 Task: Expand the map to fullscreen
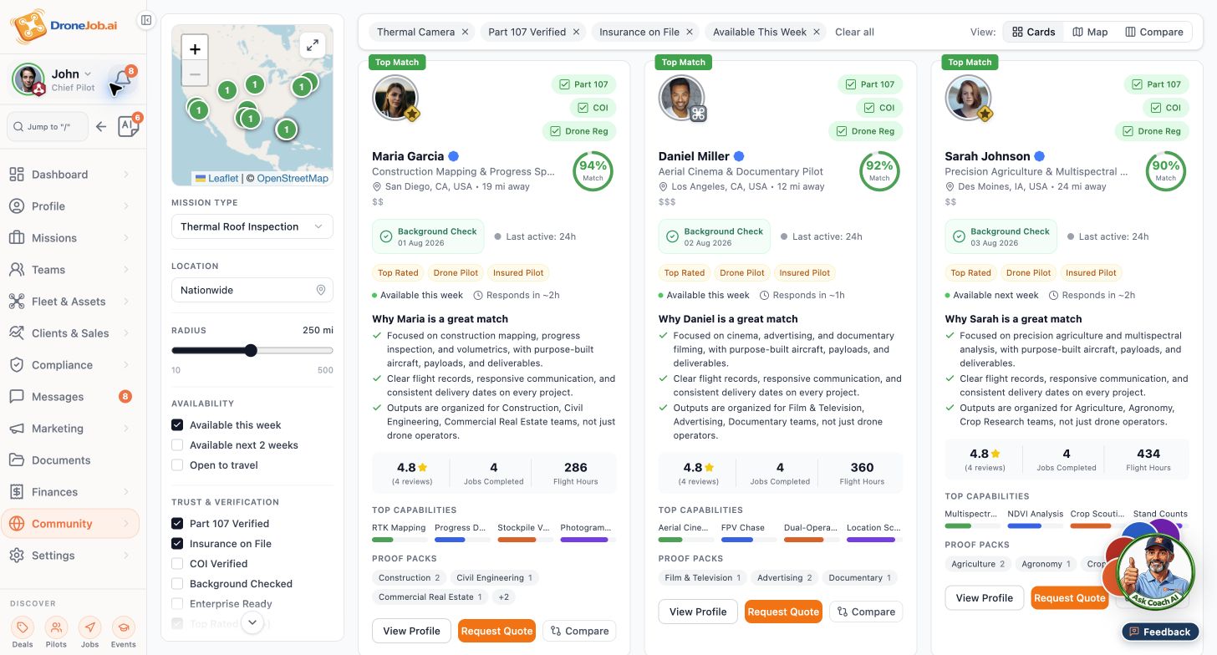tap(313, 45)
